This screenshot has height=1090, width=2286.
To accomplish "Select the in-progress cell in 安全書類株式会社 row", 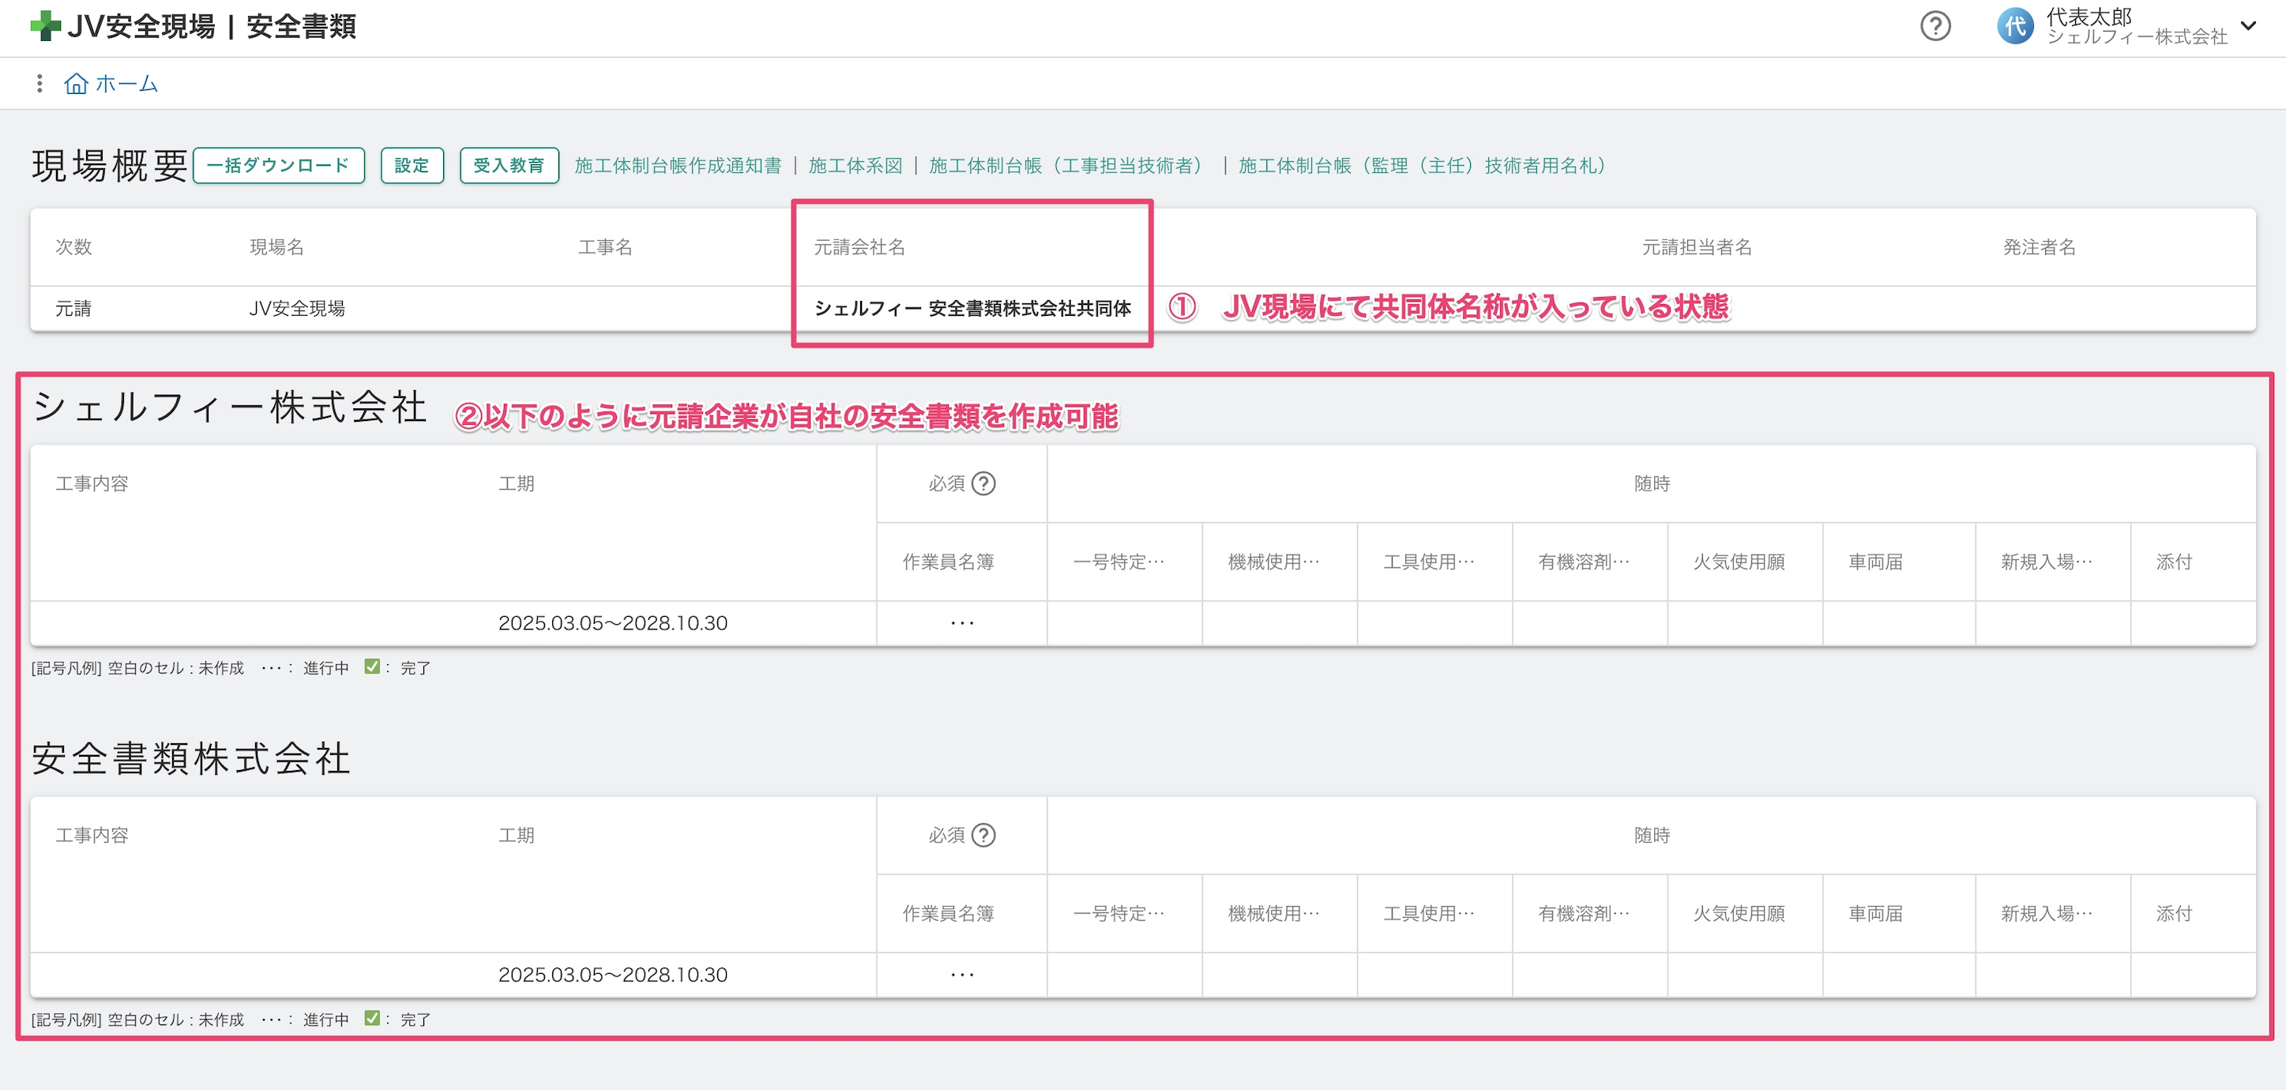I will [x=961, y=974].
